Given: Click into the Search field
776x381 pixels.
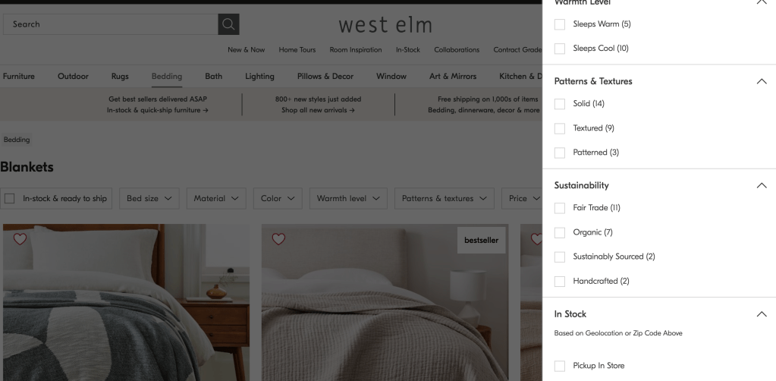Looking at the screenshot, I should click(110, 24).
